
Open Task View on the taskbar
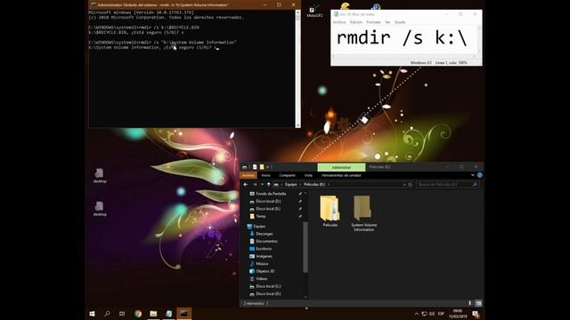122,314
